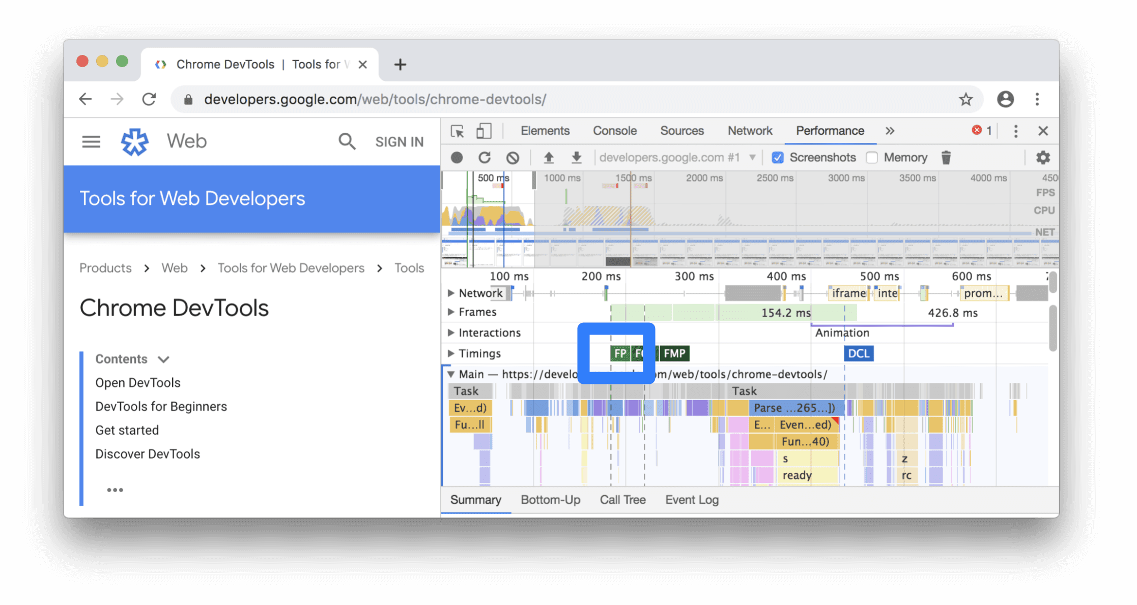1137x605 pixels.
Task: Click the reload and profile button
Action: pyautogui.click(x=485, y=157)
